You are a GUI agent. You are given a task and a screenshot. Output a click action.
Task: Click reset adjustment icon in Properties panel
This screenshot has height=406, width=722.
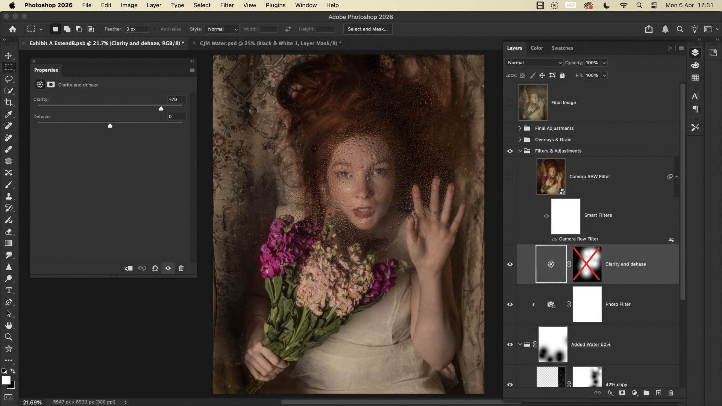pos(155,268)
